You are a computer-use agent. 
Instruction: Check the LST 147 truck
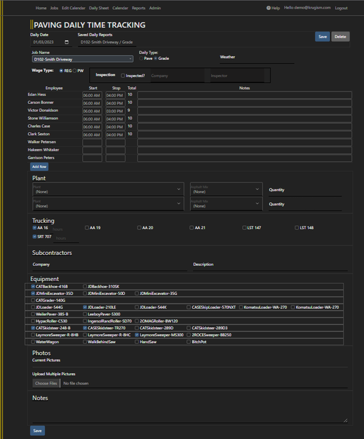click(244, 228)
